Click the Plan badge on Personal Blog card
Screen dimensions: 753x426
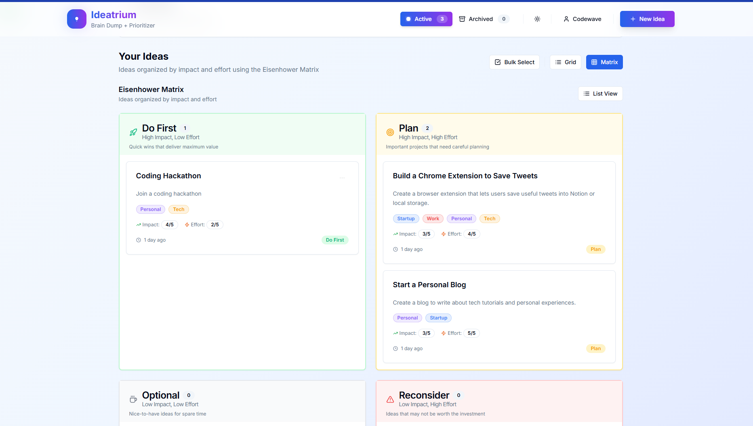point(595,349)
